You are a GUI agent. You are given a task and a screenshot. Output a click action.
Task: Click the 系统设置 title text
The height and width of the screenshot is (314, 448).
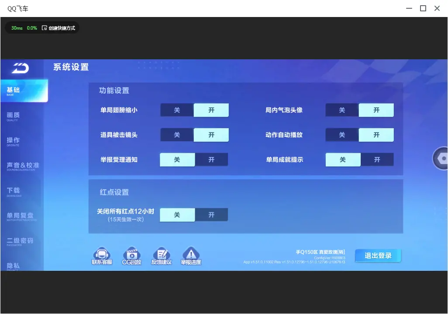tap(71, 67)
